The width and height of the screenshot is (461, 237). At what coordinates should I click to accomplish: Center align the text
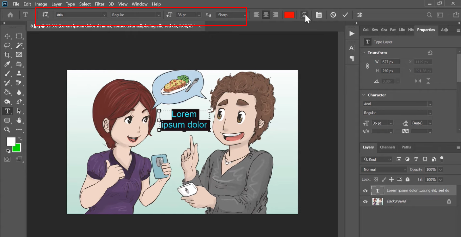pos(266,15)
